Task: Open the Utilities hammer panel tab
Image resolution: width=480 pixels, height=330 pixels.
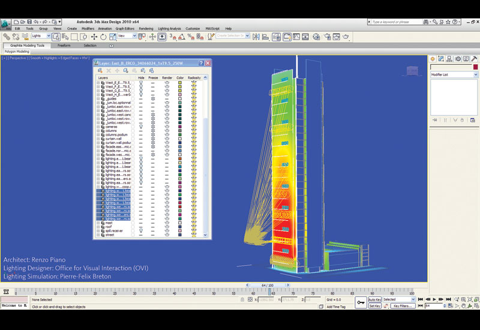Action: pyautogui.click(x=474, y=59)
